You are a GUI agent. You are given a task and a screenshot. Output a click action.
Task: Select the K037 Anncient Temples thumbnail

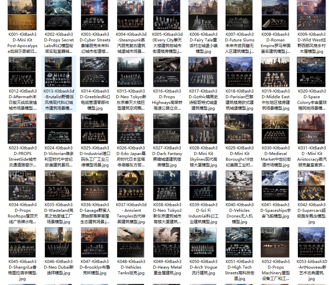tap(131, 185)
